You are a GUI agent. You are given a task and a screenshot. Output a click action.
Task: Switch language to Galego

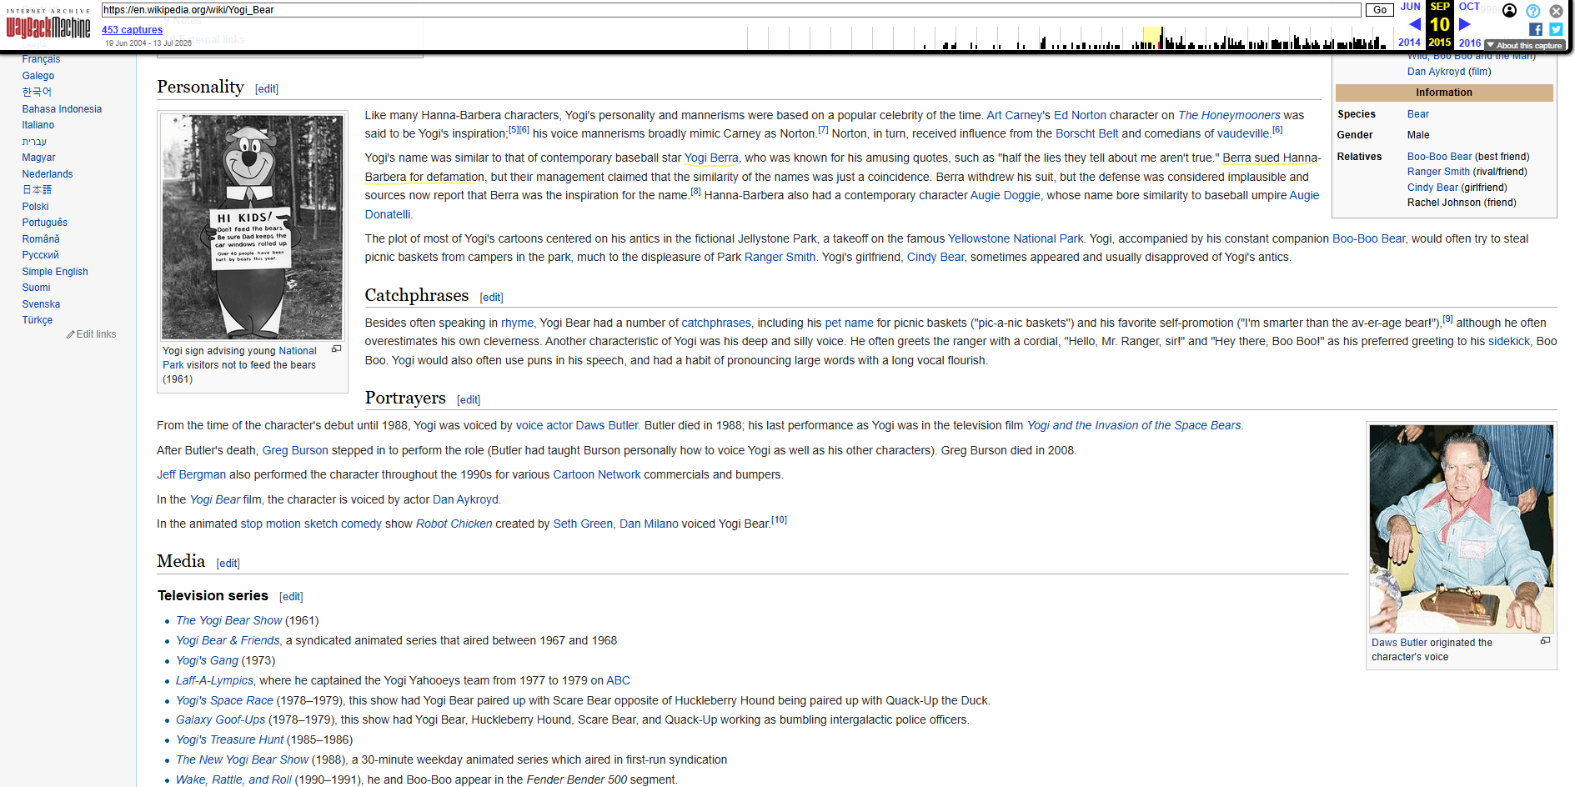pyautogui.click(x=38, y=76)
